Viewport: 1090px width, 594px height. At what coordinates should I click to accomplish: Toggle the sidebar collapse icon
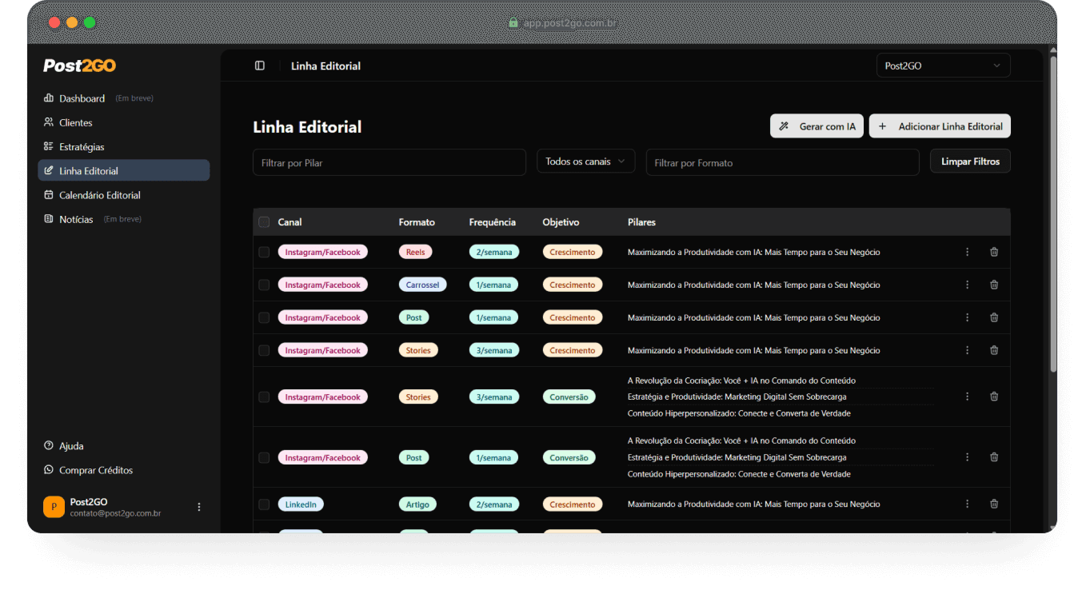coord(259,66)
